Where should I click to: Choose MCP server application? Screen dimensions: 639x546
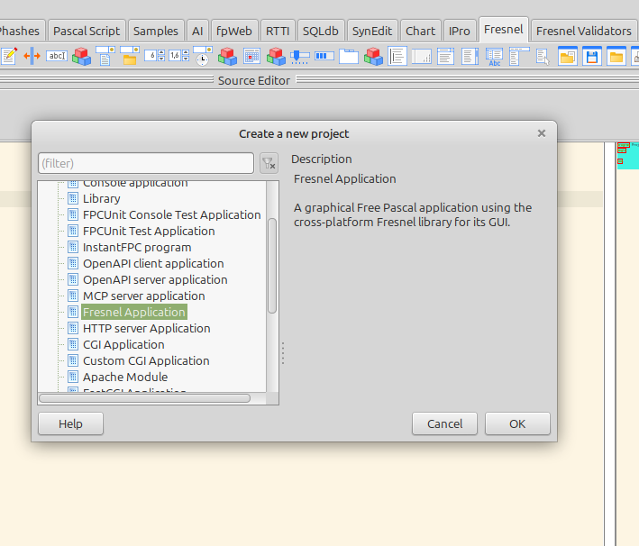point(144,296)
